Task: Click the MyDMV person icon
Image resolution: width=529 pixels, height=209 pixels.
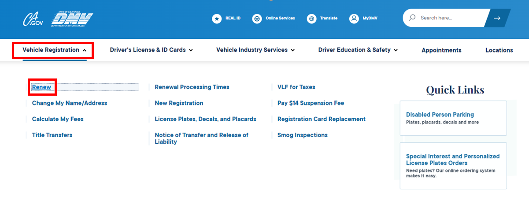Action: (354, 19)
